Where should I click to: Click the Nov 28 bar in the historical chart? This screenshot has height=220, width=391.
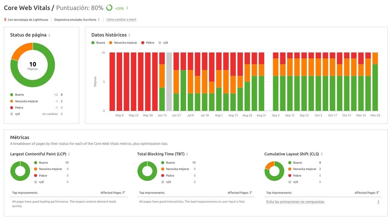(x=375, y=82)
